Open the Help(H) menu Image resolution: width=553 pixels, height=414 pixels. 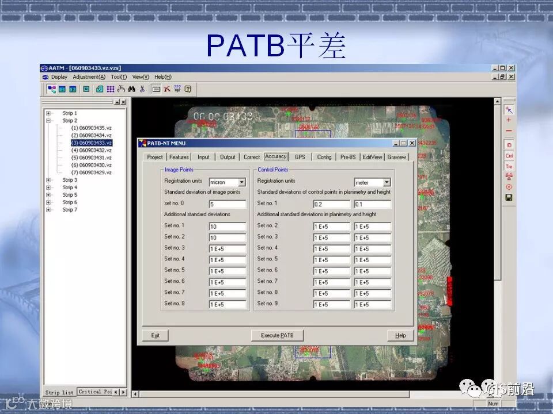[x=163, y=76]
